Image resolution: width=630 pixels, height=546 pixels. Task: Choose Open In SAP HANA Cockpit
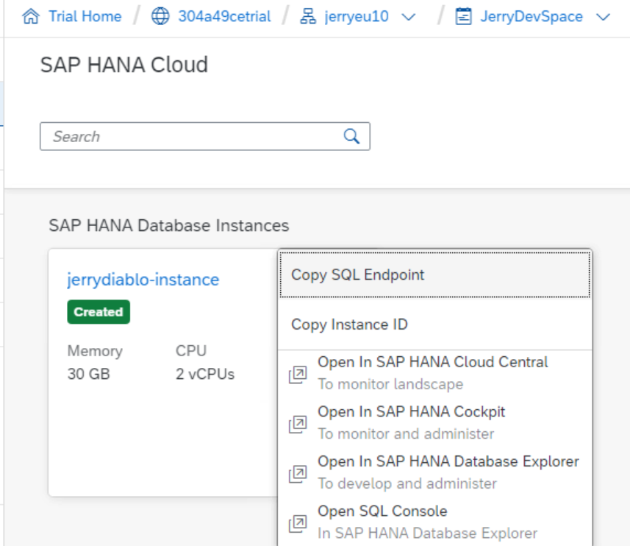412,412
